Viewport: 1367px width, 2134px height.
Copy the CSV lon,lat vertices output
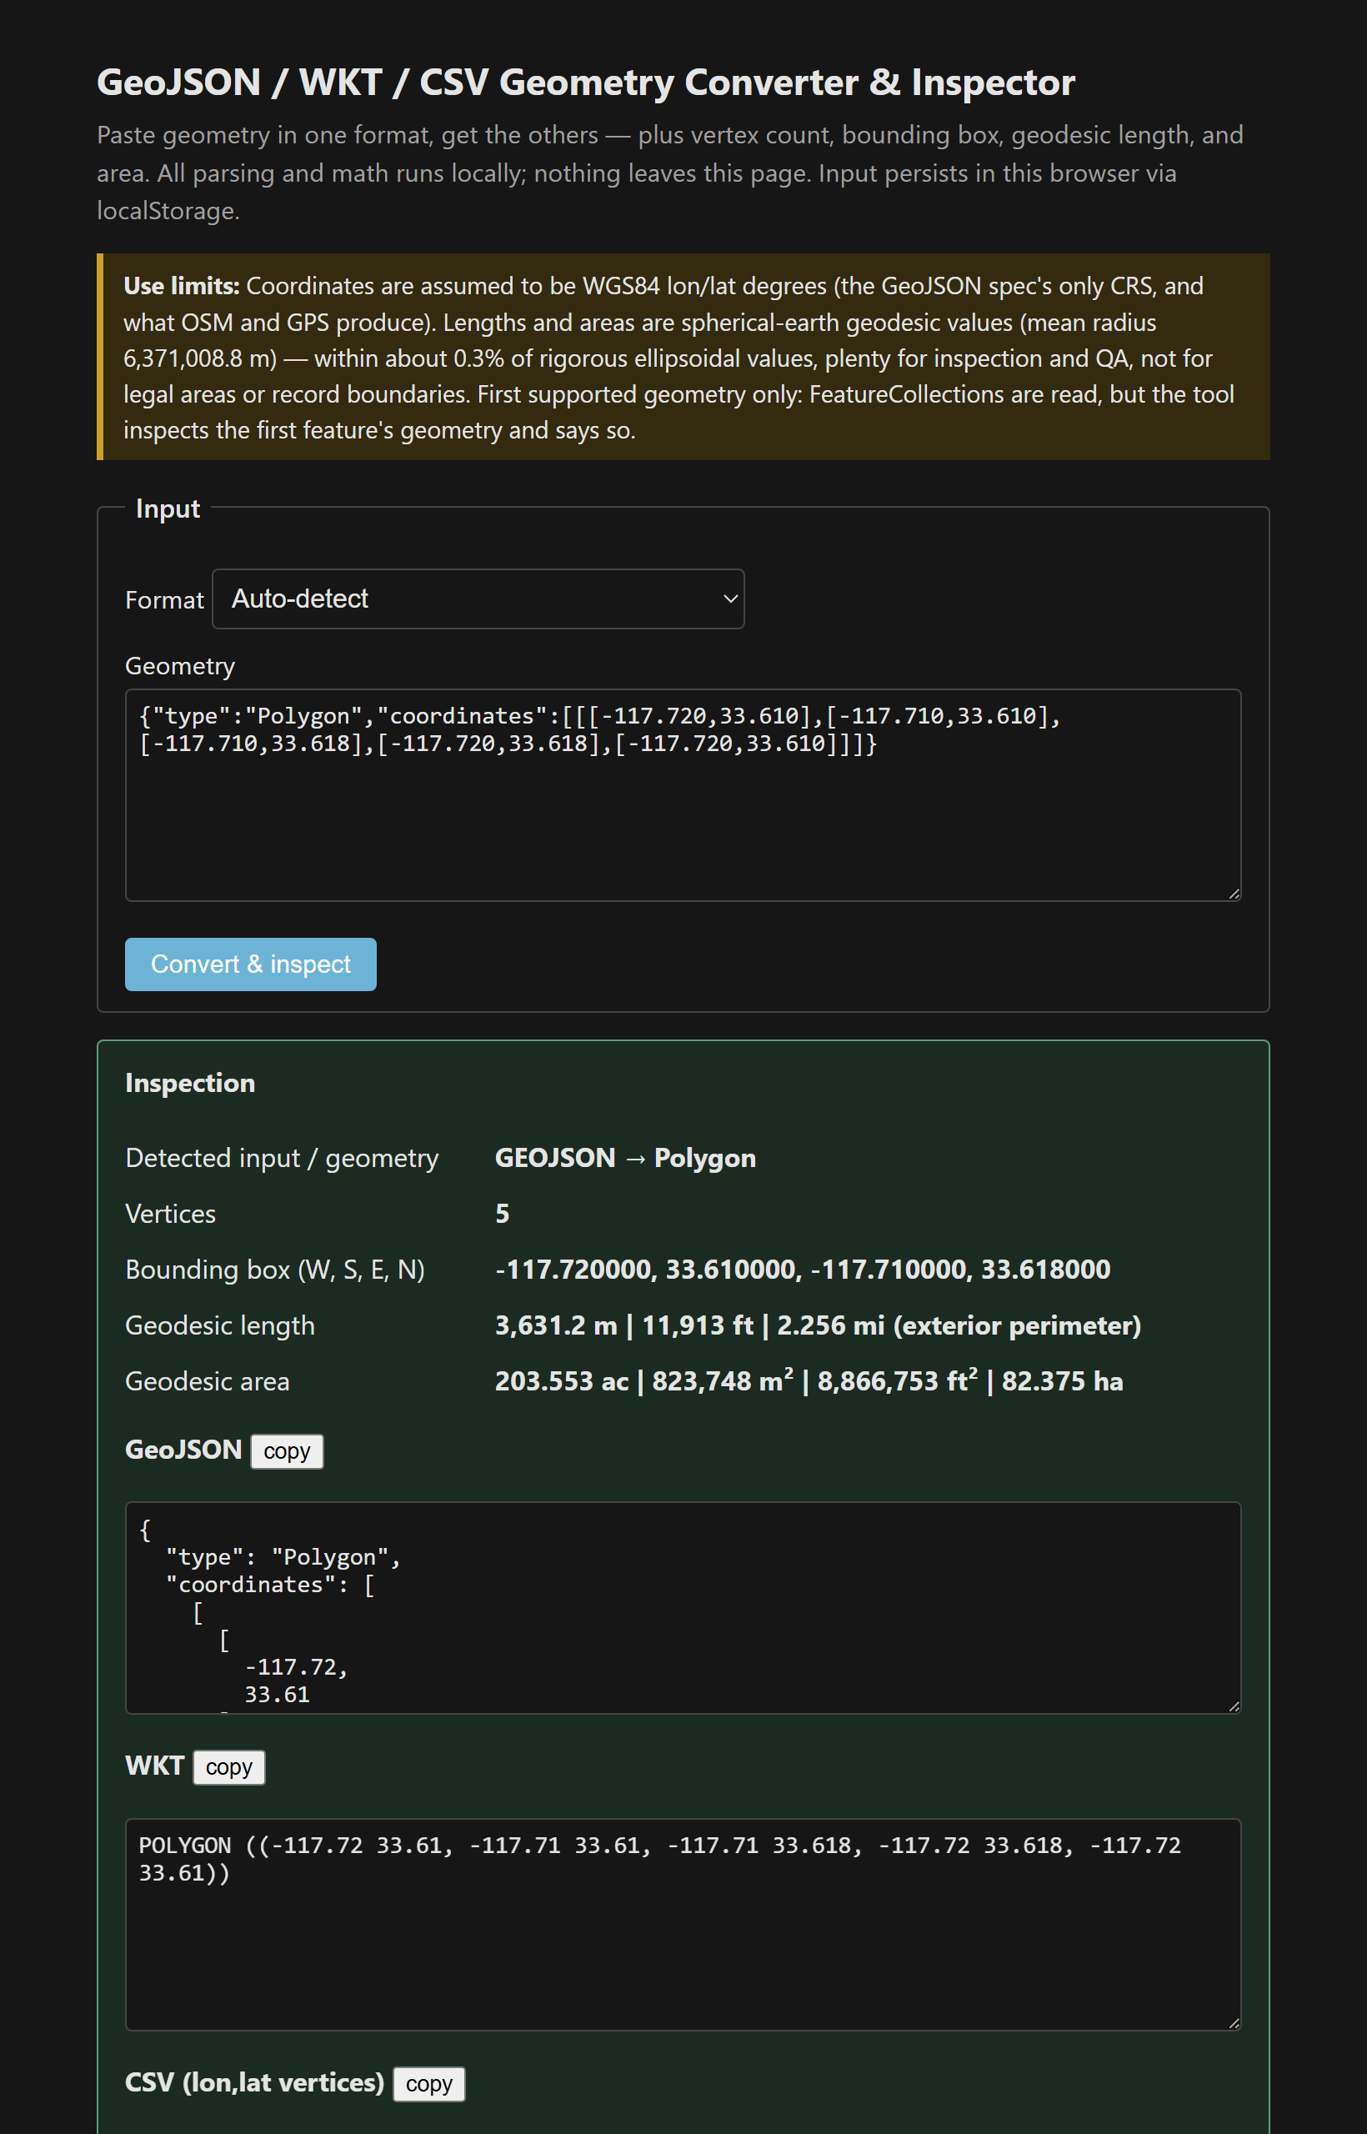(x=428, y=2084)
